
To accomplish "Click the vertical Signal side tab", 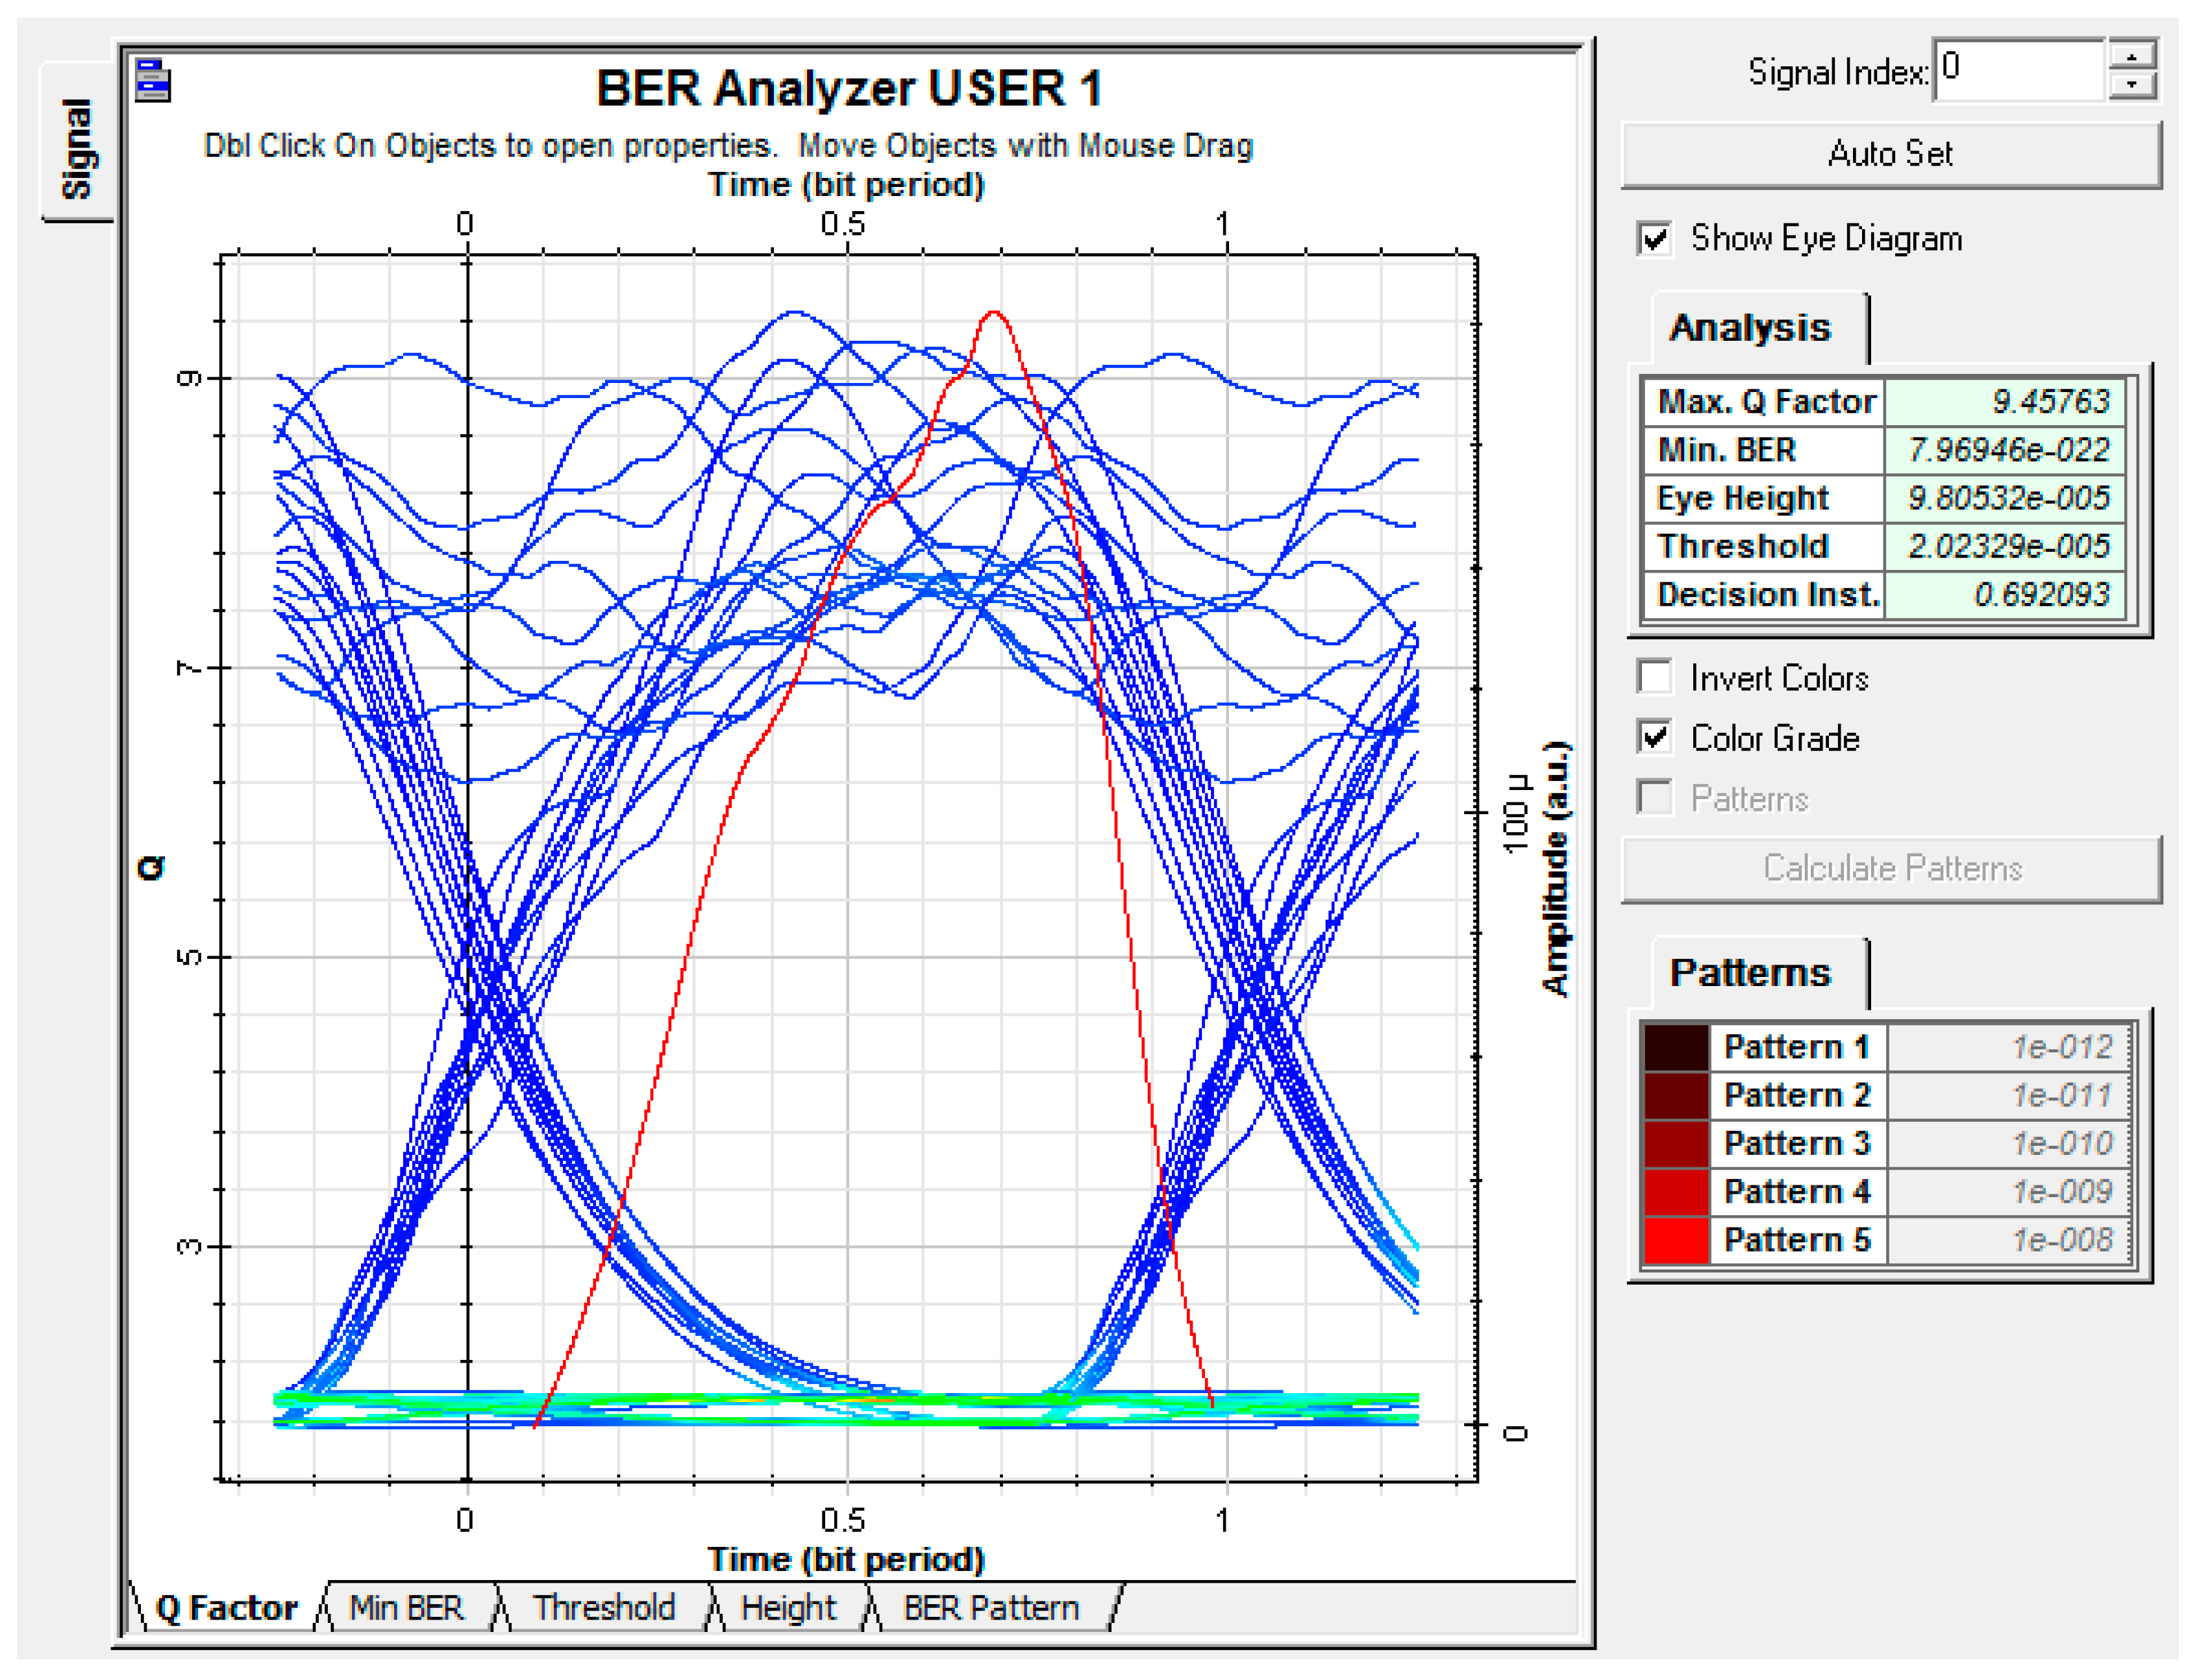I will point(78,148).
